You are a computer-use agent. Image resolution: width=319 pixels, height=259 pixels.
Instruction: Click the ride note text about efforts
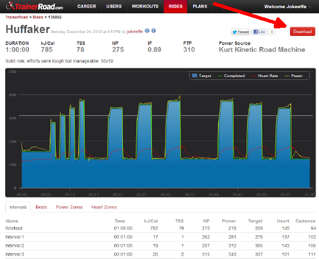[x=59, y=61]
